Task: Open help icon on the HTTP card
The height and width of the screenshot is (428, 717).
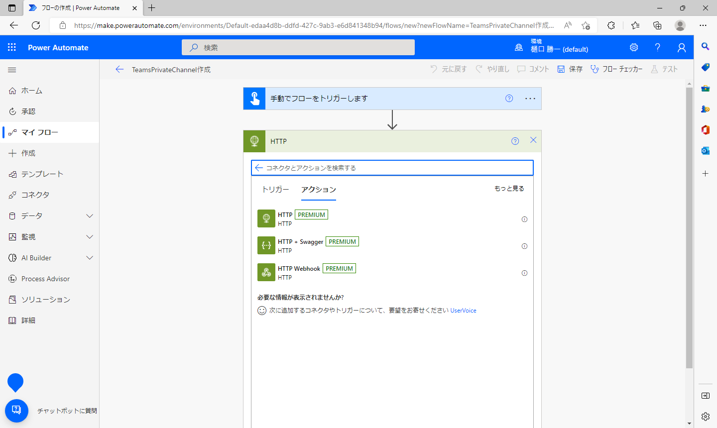Action: [515, 141]
